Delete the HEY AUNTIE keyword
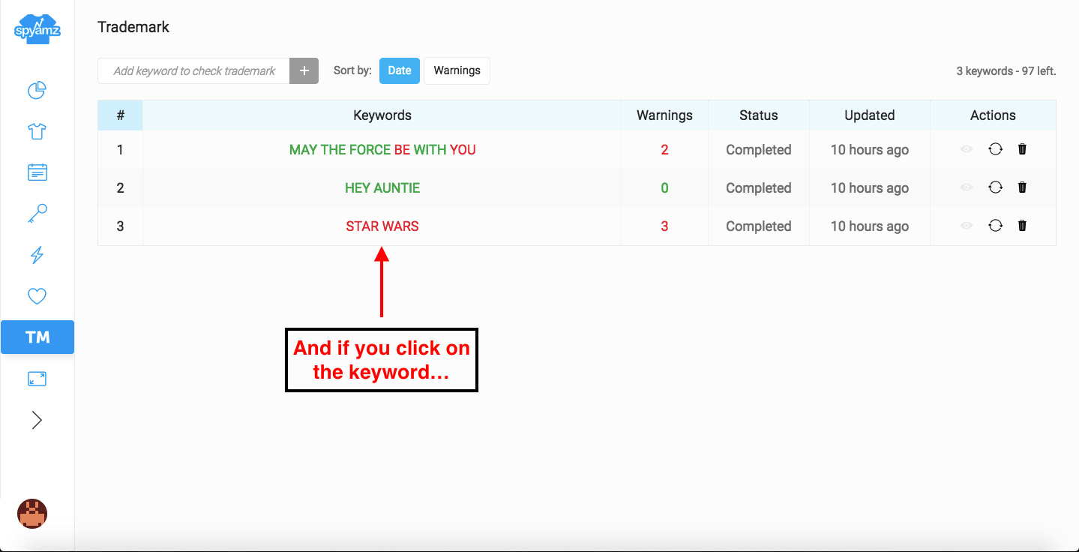The width and height of the screenshot is (1079, 552). tap(1022, 187)
